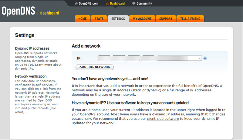Click the bar chart icon beside Dashboard

click(x=107, y=3)
